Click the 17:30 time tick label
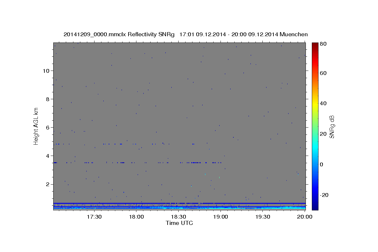378x252 pixels. (x=94, y=217)
